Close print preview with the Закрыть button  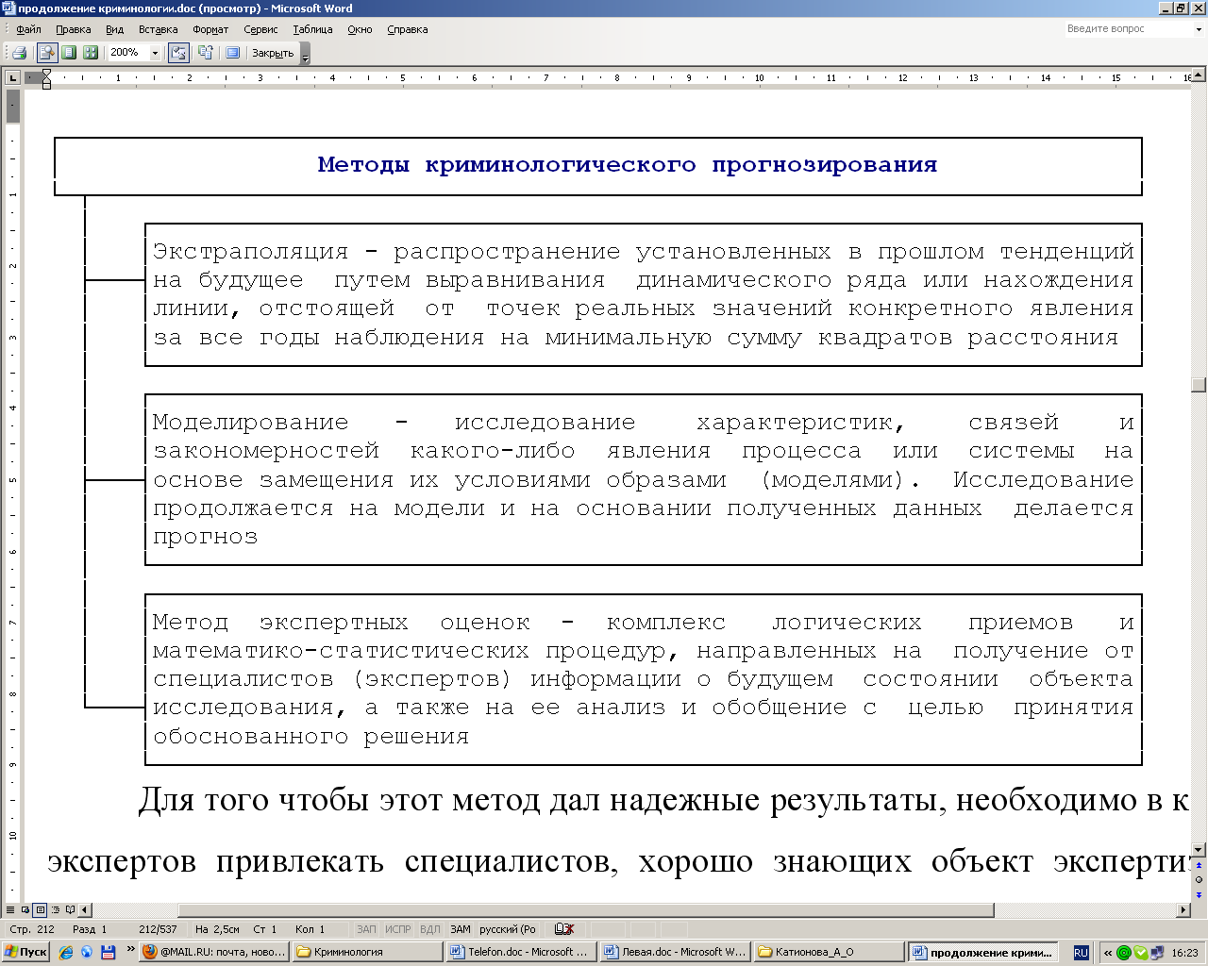coord(273,53)
